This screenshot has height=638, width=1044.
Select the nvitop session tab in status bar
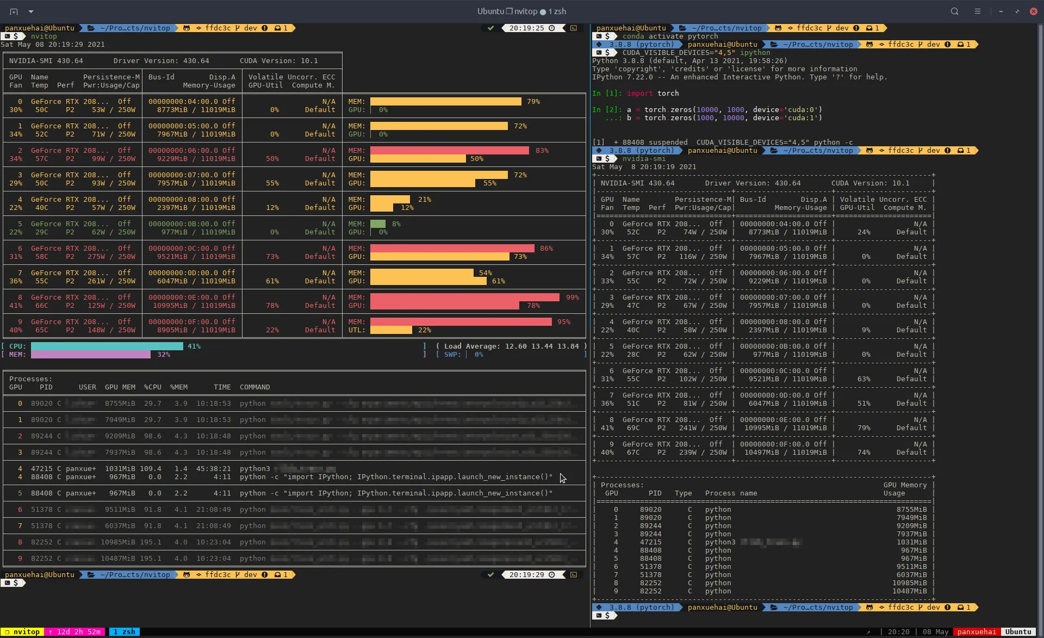tap(22, 631)
